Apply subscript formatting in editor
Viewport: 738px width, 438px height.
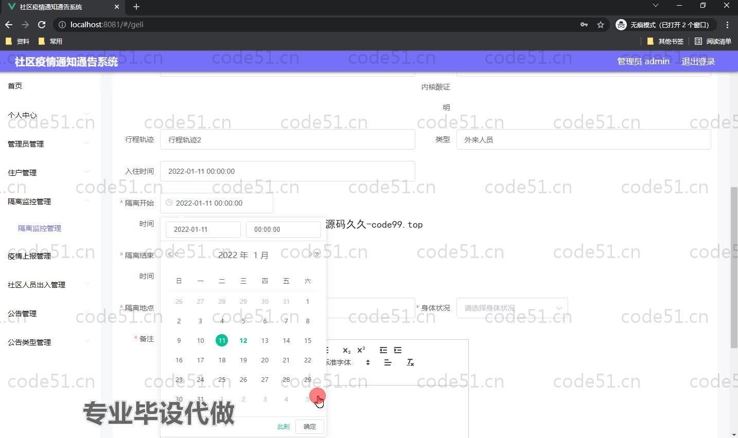click(346, 350)
